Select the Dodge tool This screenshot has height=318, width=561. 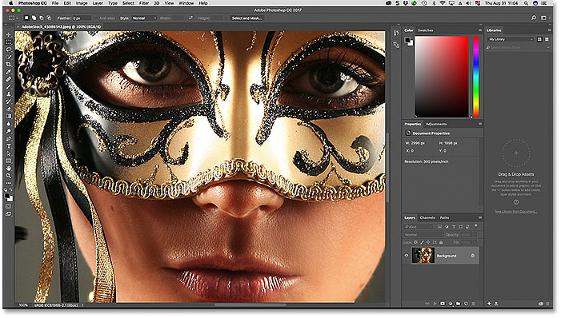[x=9, y=132]
